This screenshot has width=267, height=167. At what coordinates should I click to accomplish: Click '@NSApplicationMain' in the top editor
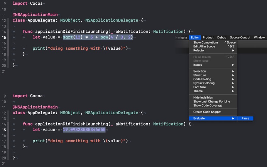[x=35, y=15]
